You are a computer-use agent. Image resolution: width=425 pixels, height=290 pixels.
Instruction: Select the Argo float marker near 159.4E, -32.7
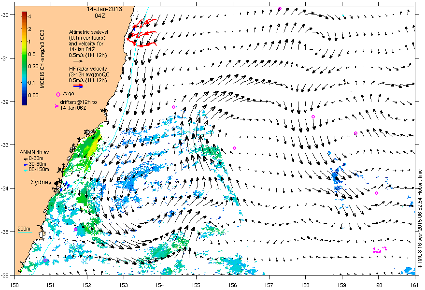[355, 133]
